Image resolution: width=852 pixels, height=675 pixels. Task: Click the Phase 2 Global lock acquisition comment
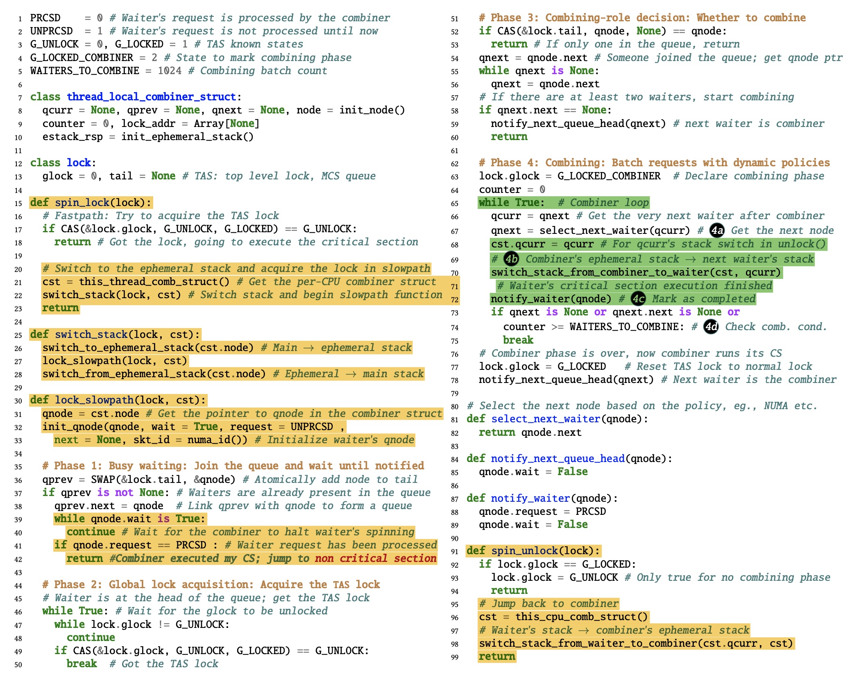[x=211, y=584]
